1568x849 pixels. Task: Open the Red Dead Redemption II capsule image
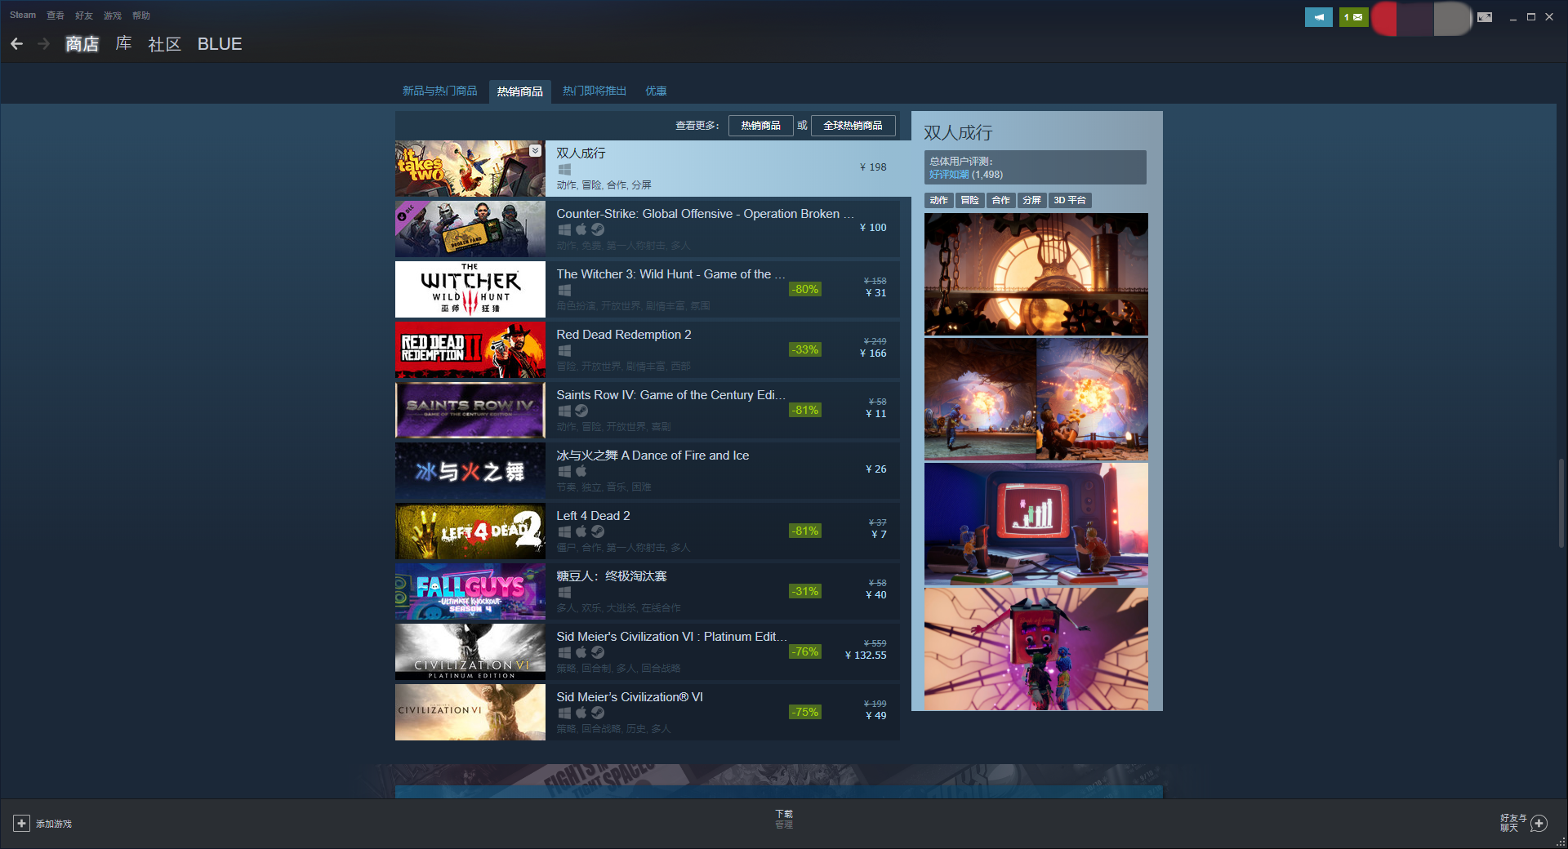coord(470,350)
